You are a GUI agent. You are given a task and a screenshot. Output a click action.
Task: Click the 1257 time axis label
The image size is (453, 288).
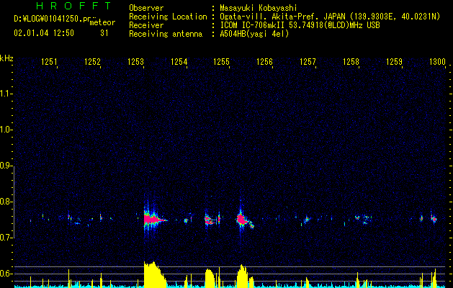tap(308, 61)
